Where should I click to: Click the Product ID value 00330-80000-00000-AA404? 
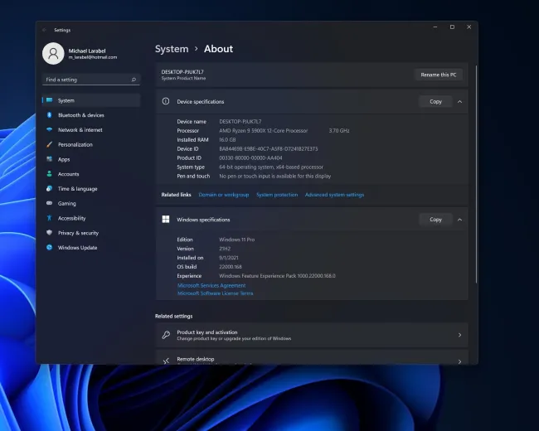coord(250,158)
